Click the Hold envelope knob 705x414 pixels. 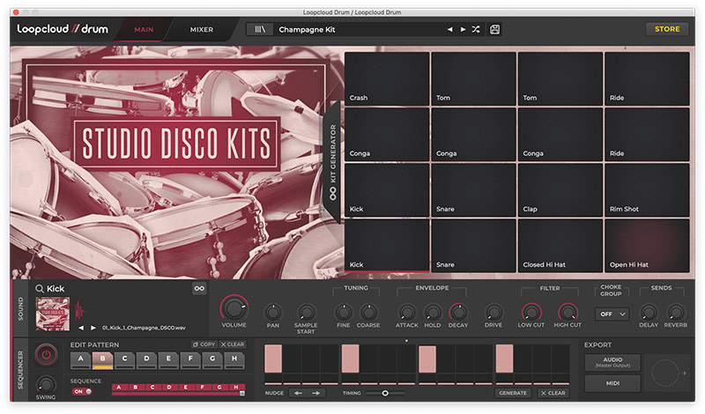(x=433, y=312)
